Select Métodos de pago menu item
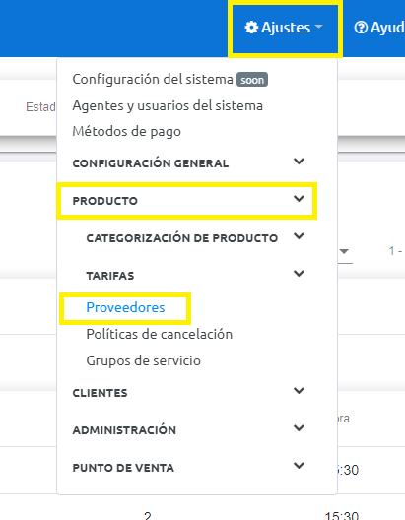Image resolution: width=405 pixels, height=520 pixels. [x=127, y=131]
